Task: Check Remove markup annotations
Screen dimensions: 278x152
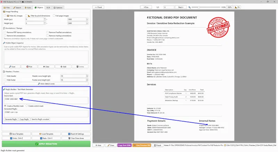Action: (x=47, y=36)
